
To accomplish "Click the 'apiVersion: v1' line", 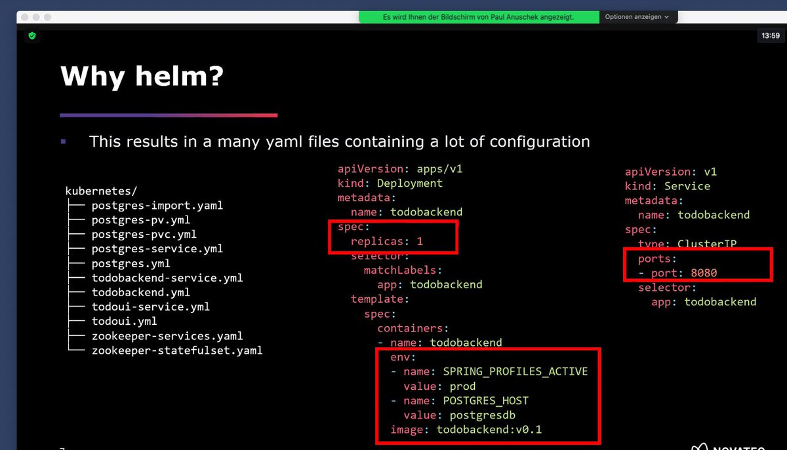I will tap(671, 172).
